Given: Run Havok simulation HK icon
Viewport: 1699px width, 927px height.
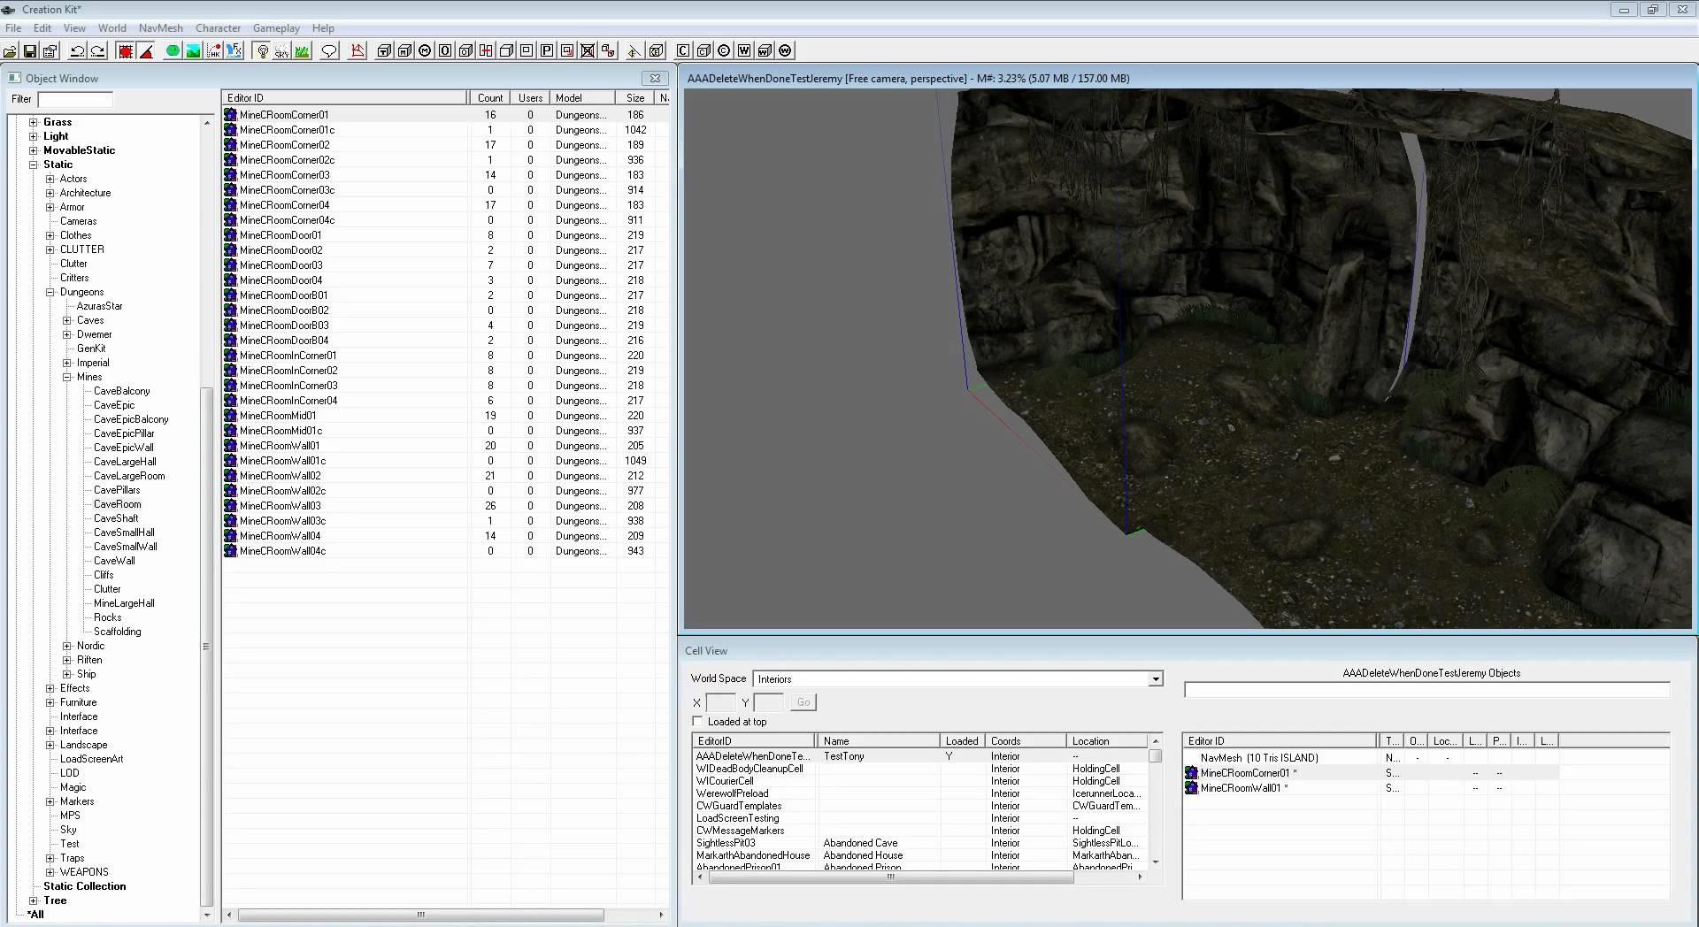Looking at the screenshot, I should click(213, 50).
